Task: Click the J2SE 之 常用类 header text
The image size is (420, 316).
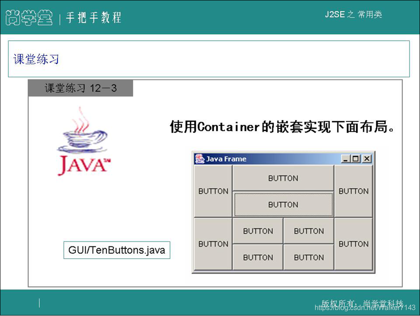Action: [353, 14]
